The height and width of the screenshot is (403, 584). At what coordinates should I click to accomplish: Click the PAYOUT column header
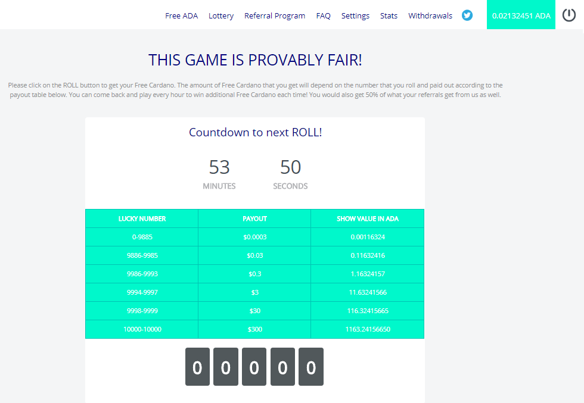coord(254,218)
